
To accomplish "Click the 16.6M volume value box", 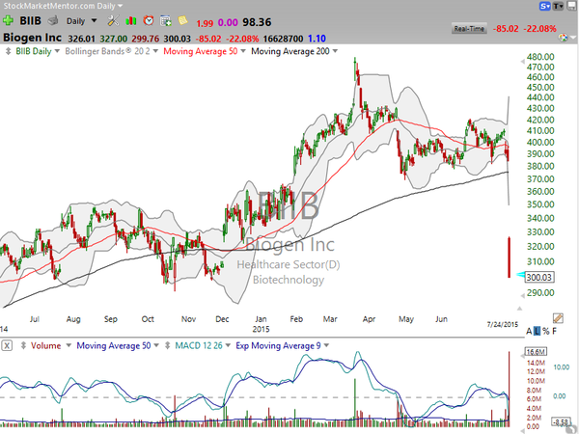I will [536, 352].
